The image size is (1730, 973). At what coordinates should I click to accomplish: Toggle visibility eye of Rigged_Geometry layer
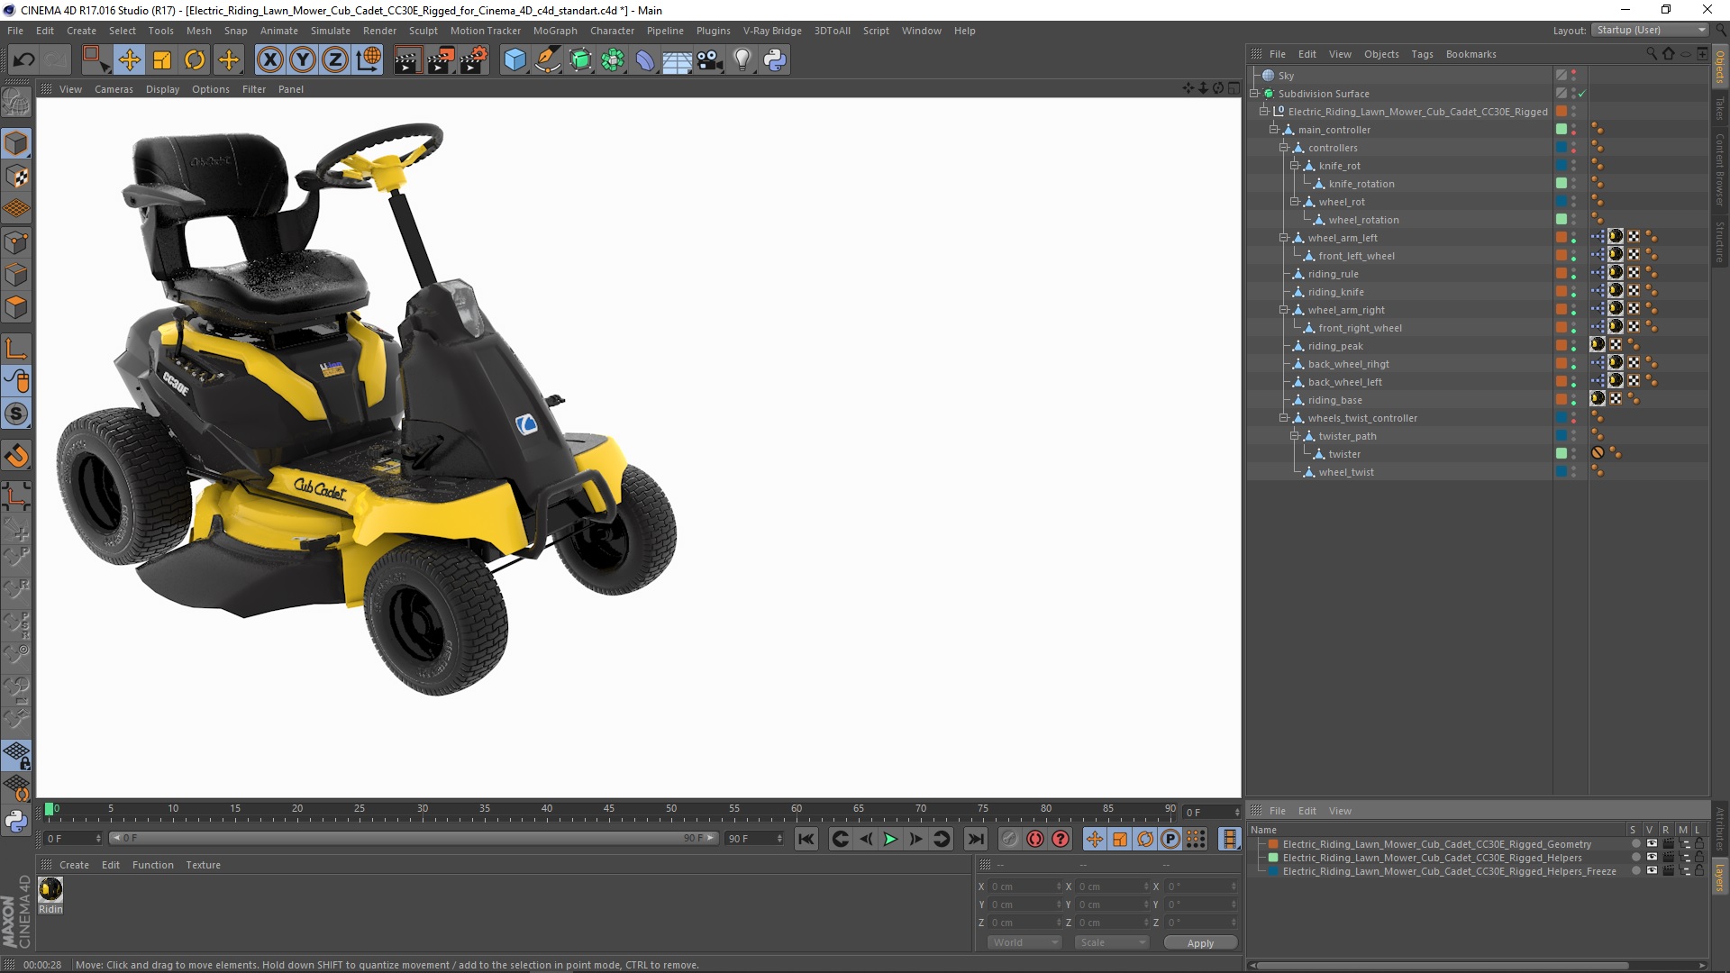click(x=1652, y=844)
